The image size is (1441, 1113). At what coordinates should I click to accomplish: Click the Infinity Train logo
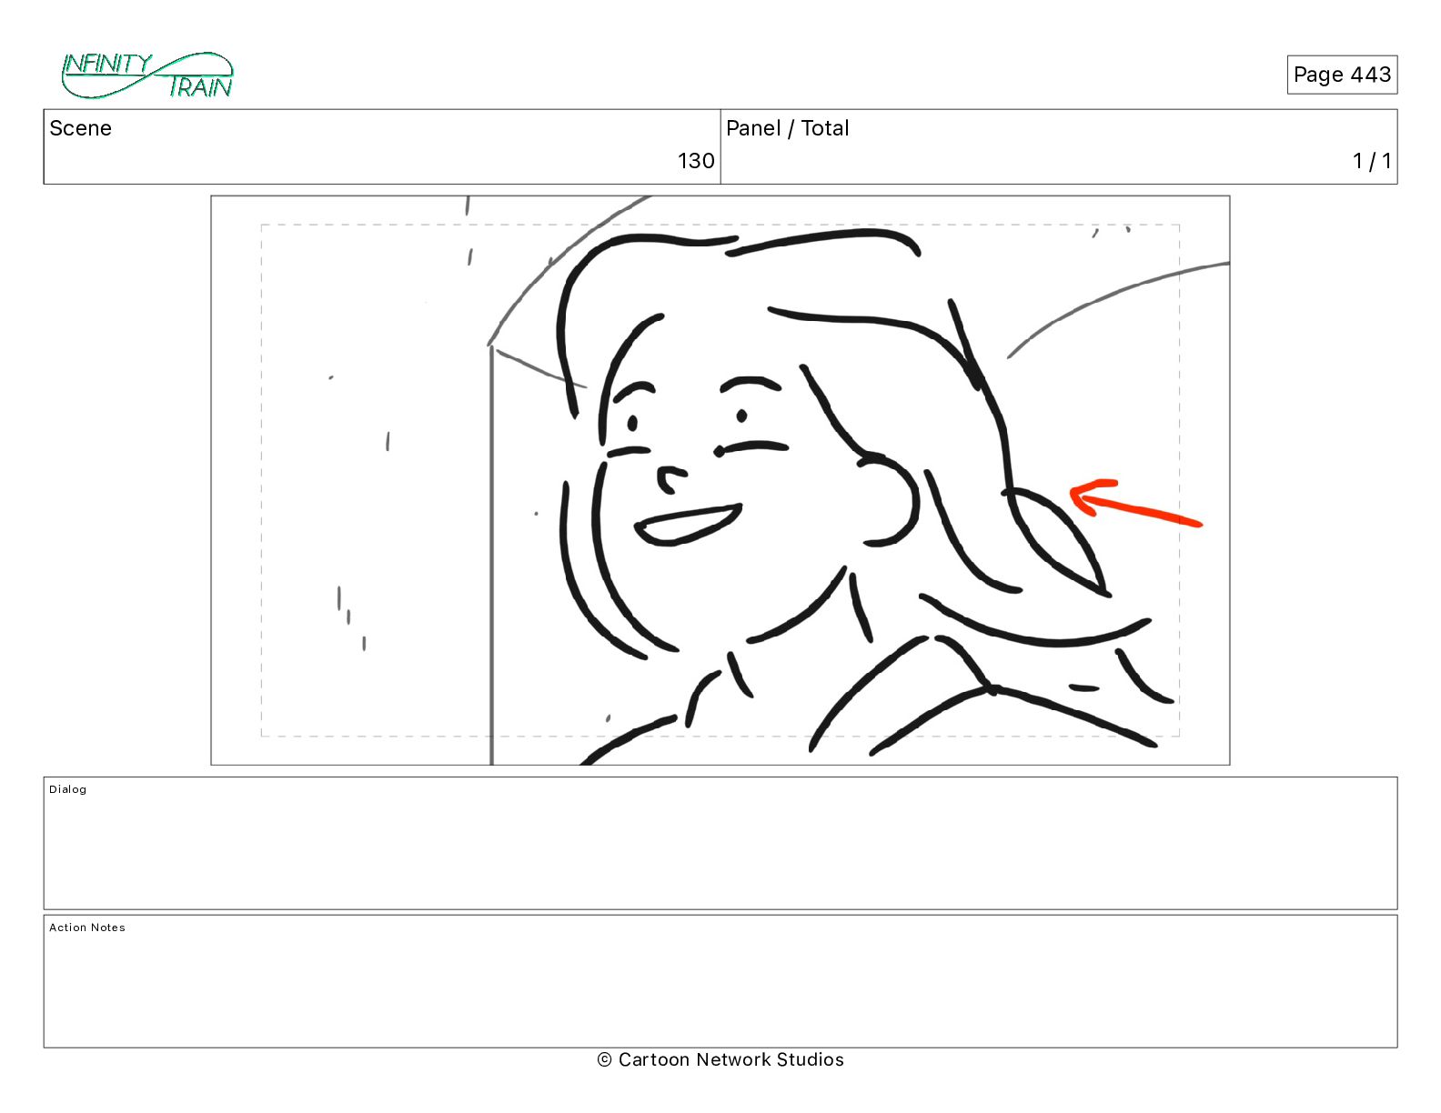tap(147, 75)
